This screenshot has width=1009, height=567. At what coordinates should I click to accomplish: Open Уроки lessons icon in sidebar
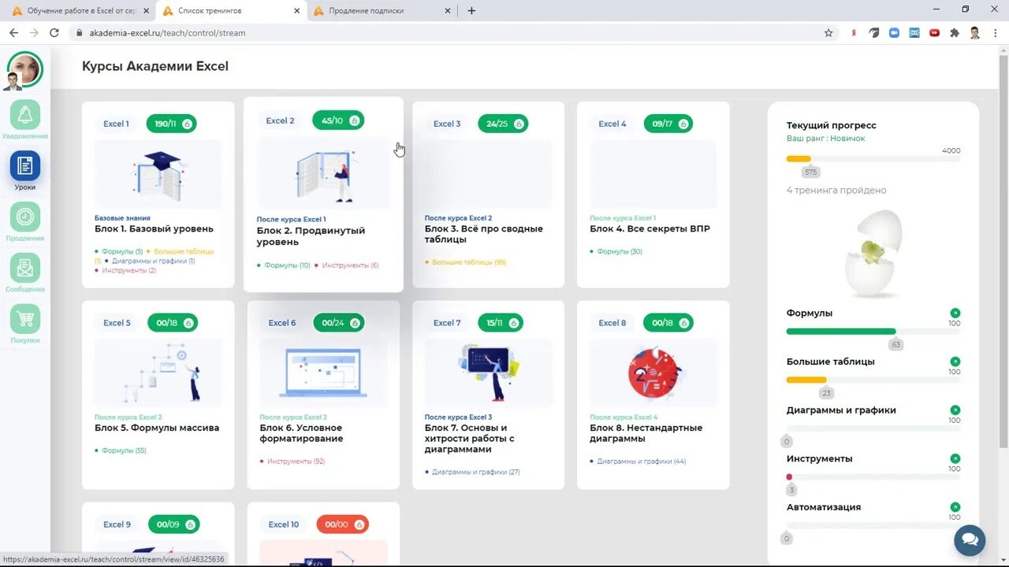[25, 166]
